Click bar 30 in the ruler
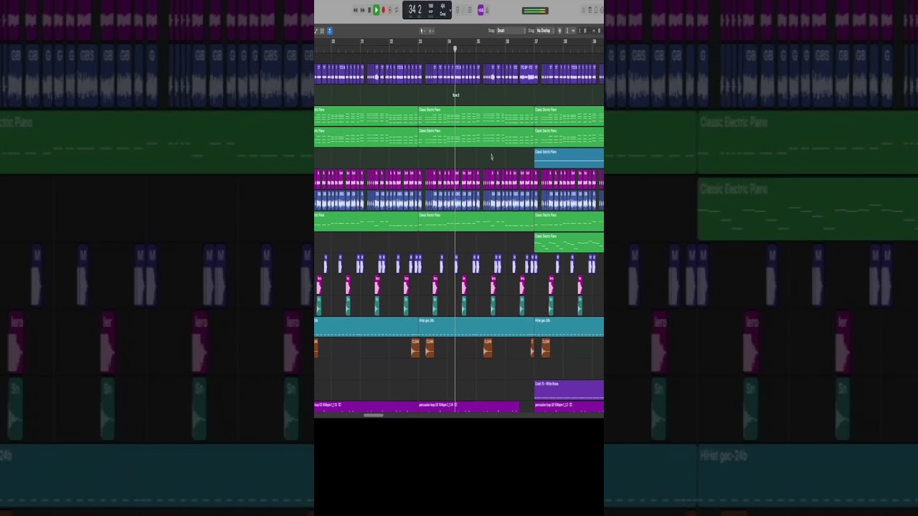 tap(333, 42)
